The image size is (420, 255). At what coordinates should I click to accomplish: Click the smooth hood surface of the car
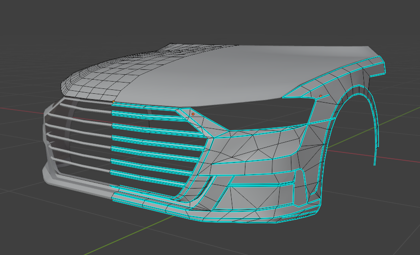214,78
